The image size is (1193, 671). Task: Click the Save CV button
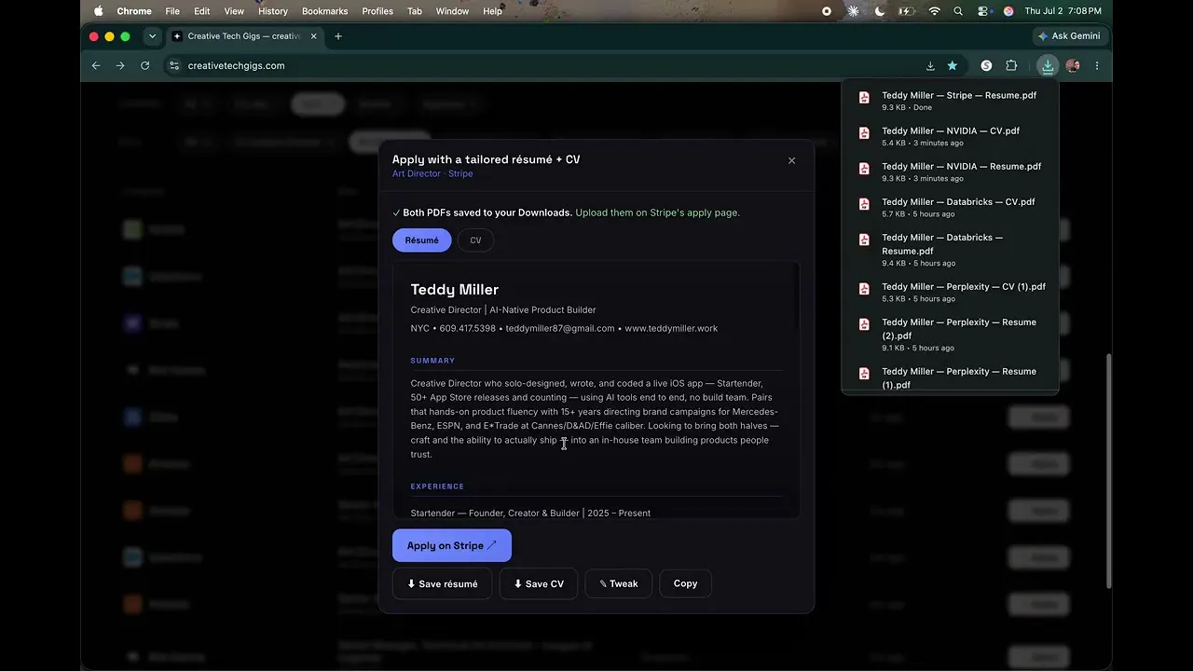coord(539,583)
